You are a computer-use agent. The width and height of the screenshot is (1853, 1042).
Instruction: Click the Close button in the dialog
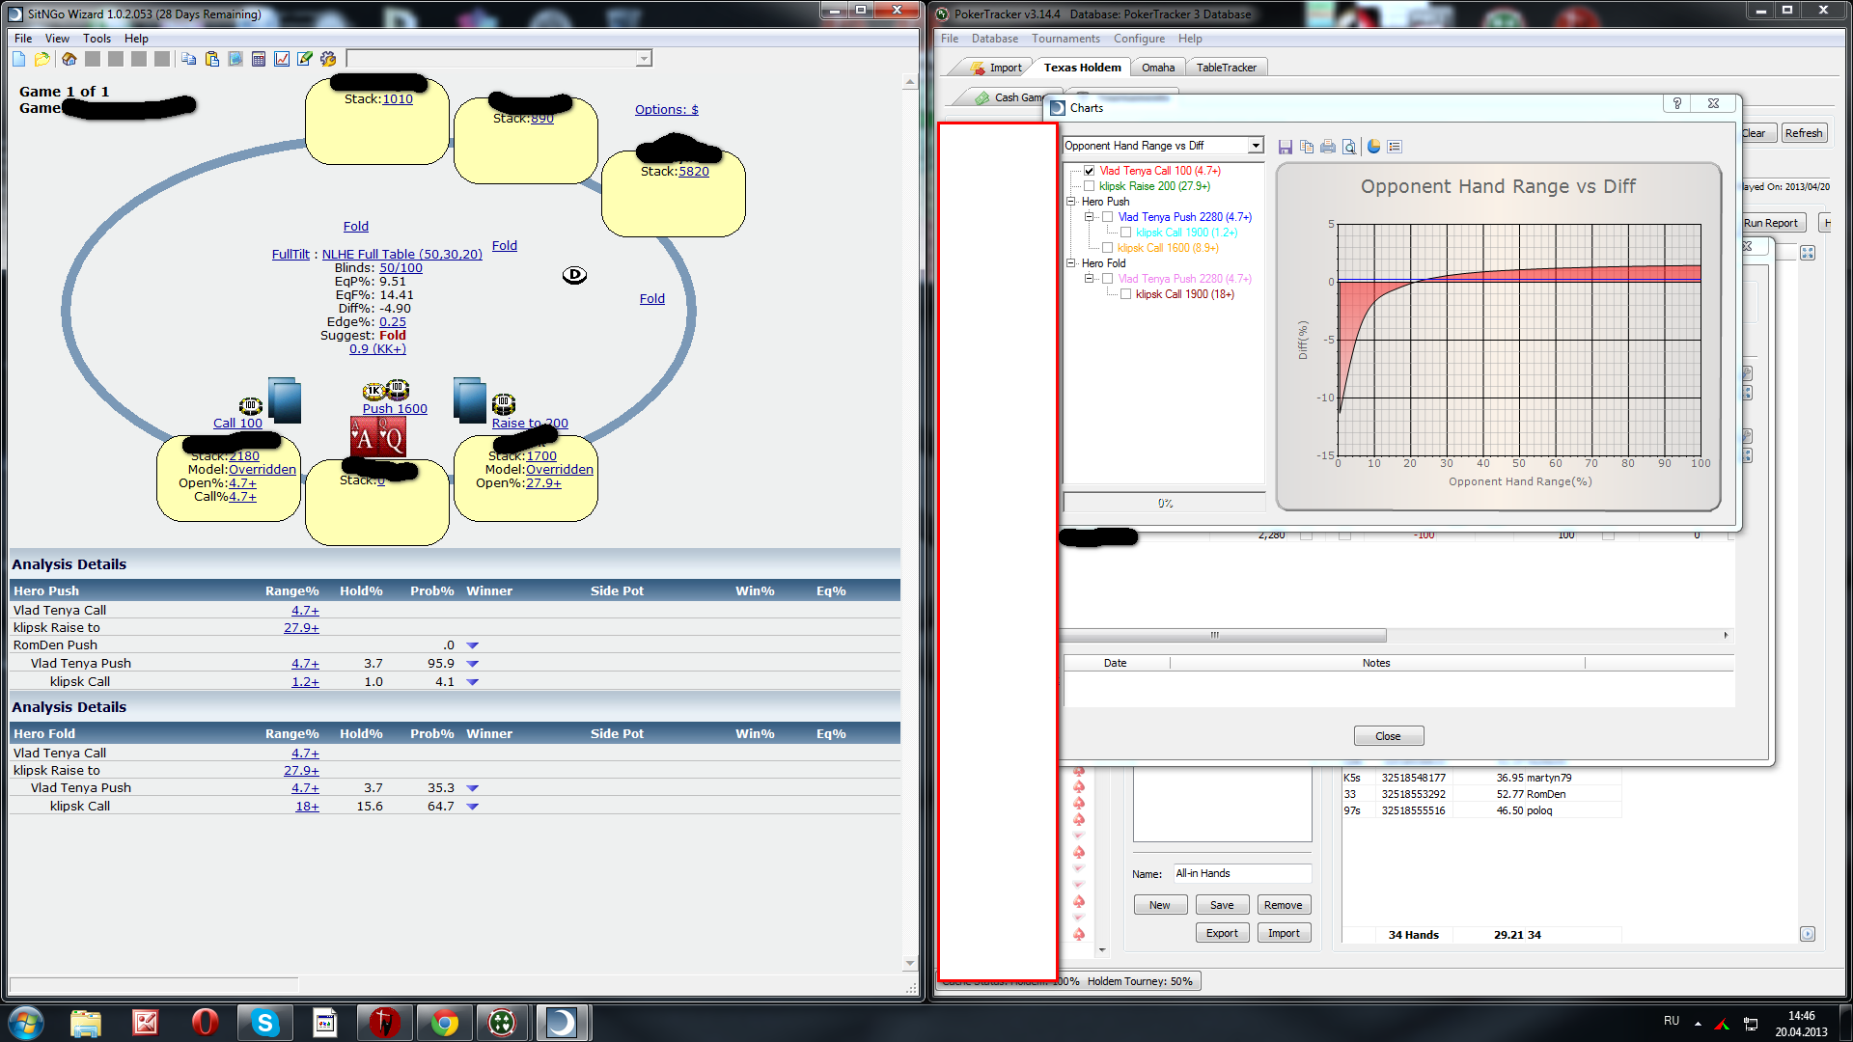1388,736
